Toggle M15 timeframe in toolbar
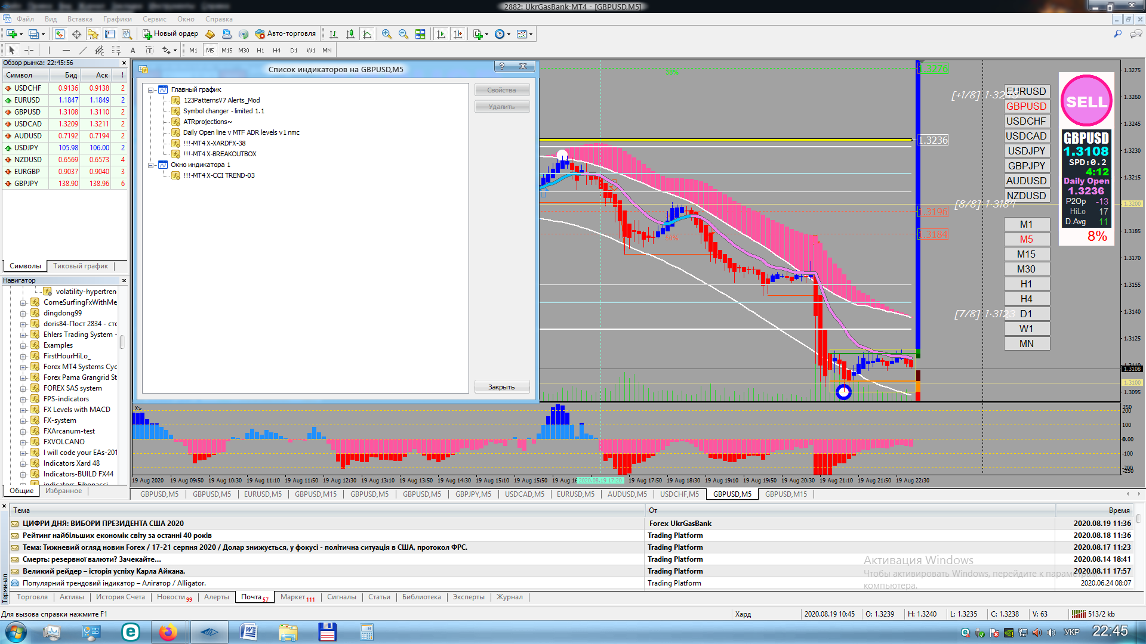Screen dimensions: 1146x644 (x=227, y=51)
